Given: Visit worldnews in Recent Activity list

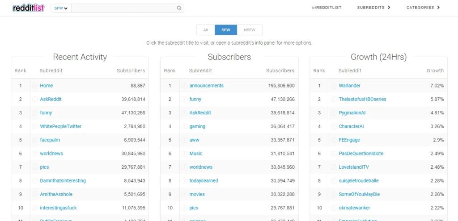Looking at the screenshot, I should (51, 154).
